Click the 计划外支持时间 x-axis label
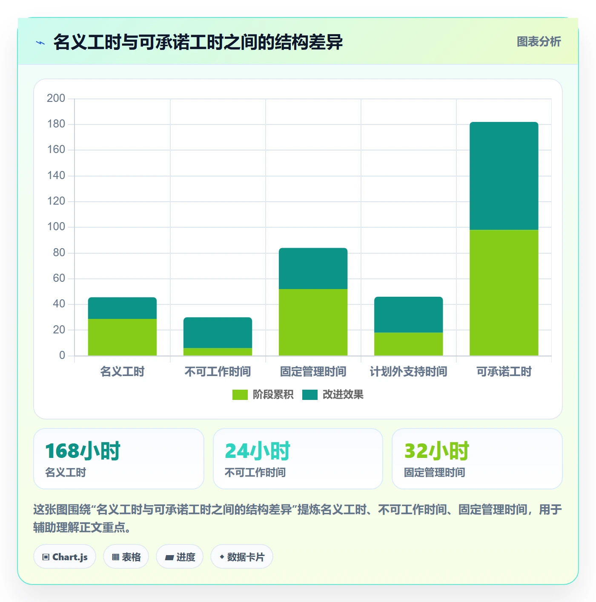The width and height of the screenshot is (596, 602). coord(408,372)
